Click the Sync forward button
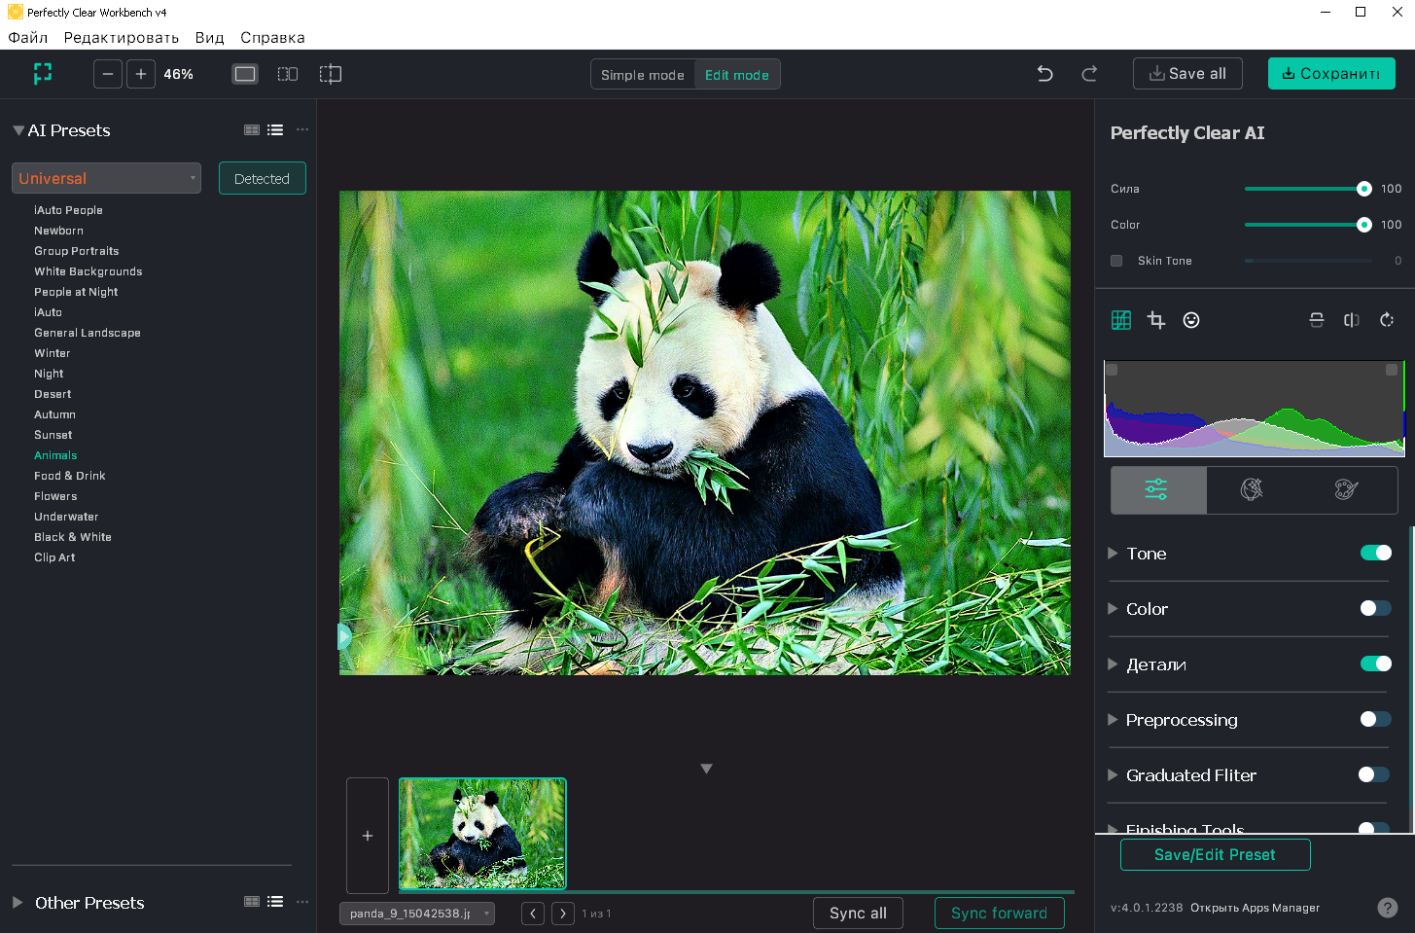 pos(999,913)
